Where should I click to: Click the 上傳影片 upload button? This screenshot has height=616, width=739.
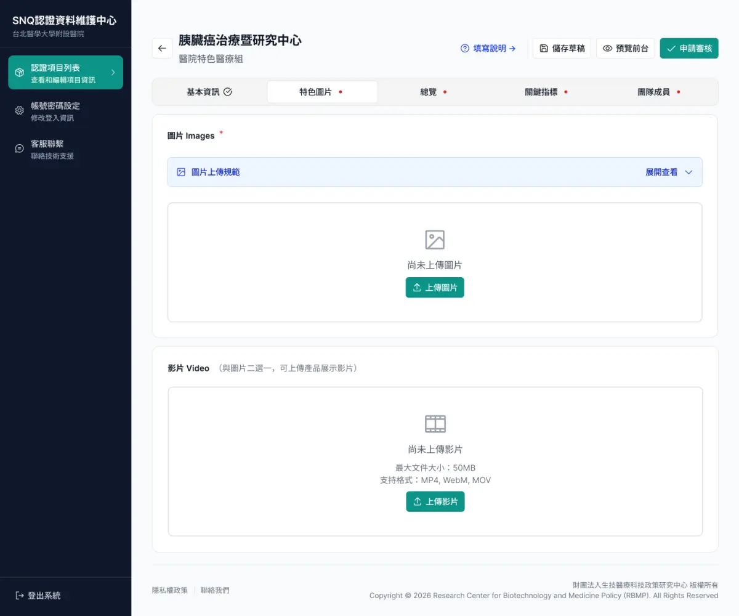[435, 501]
